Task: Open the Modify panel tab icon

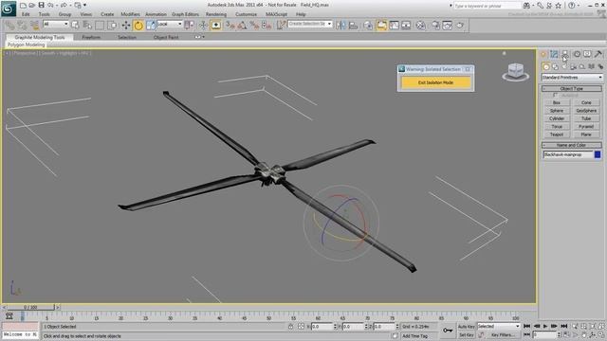Action: pyautogui.click(x=554, y=54)
